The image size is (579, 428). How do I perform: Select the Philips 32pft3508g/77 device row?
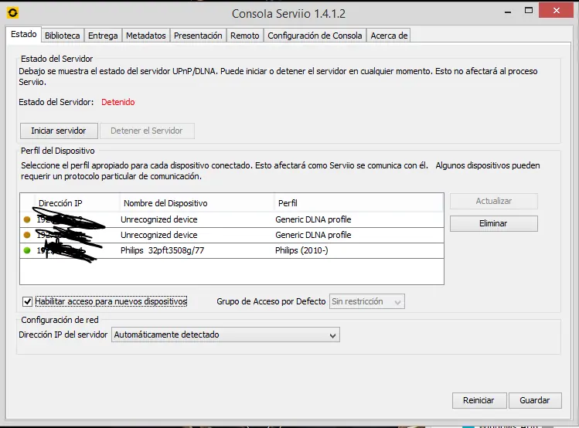pyautogui.click(x=232, y=250)
